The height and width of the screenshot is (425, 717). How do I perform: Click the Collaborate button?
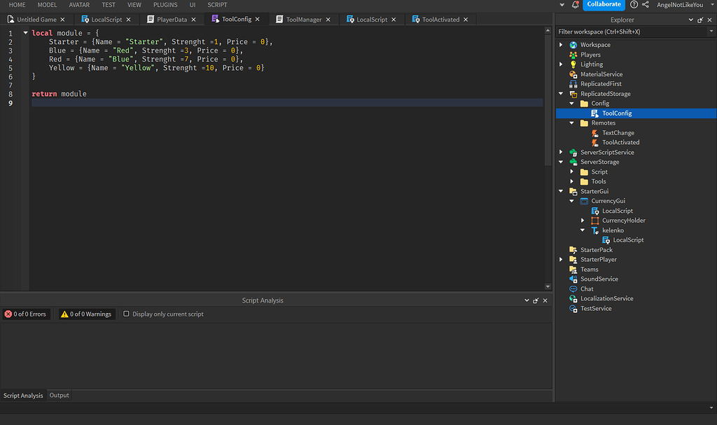pyautogui.click(x=604, y=5)
